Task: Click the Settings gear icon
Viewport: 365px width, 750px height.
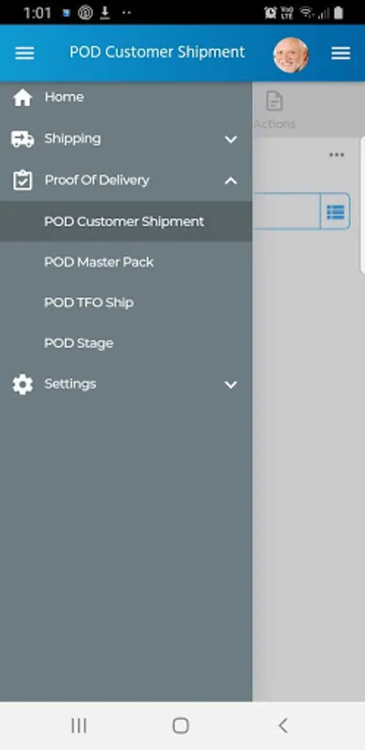Action: tap(22, 384)
